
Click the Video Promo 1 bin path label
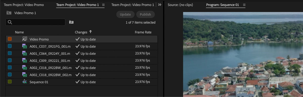pos(25,13)
